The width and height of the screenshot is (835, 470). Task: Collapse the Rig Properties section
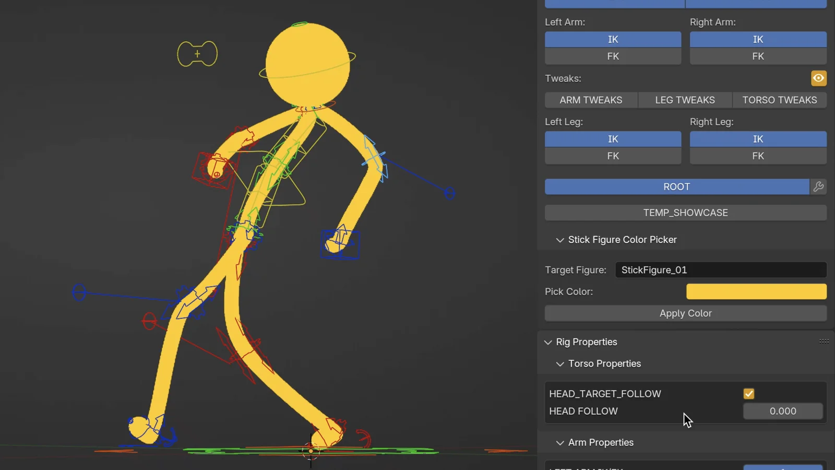tap(548, 342)
